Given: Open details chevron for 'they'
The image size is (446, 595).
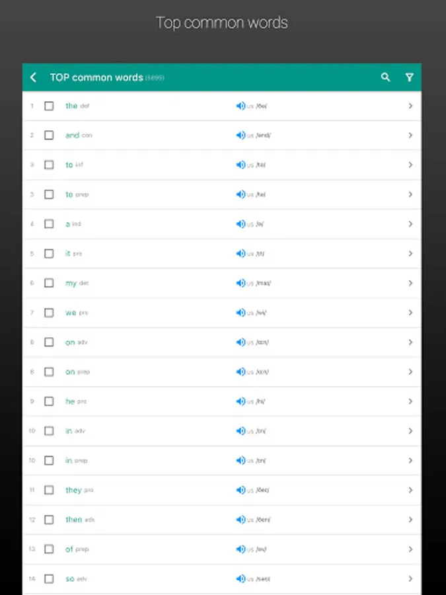Looking at the screenshot, I should pos(410,490).
